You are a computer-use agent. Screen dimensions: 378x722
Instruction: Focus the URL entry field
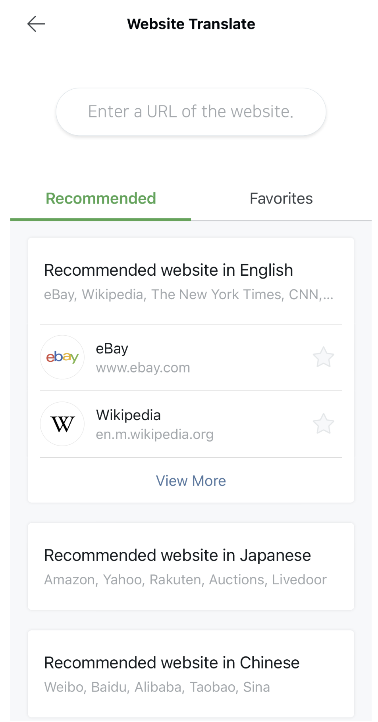(x=191, y=112)
